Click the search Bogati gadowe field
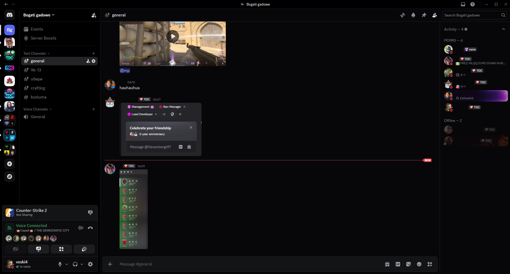The width and height of the screenshot is (510, 274). tap(474, 15)
